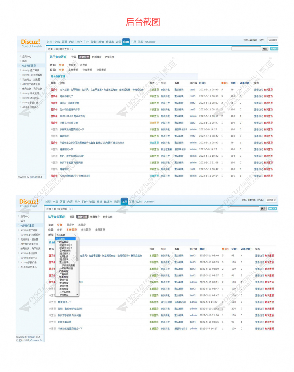
Task: Open APP推广邀请注册 in the lower screenshot sidebar
Action: click(x=29, y=244)
